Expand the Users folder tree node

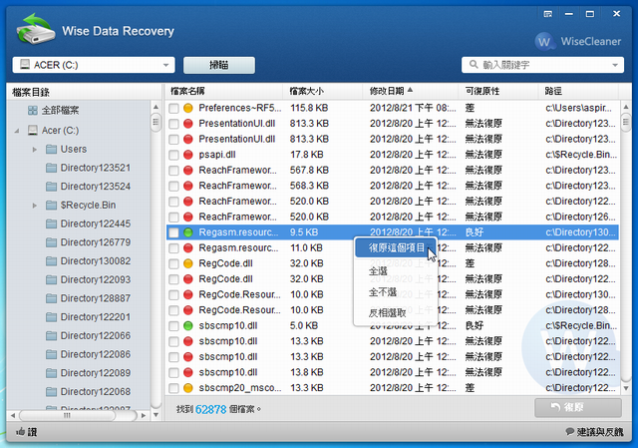pyautogui.click(x=35, y=149)
